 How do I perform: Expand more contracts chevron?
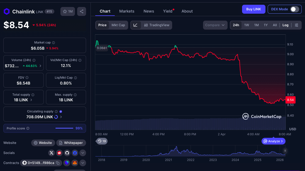tap(83, 163)
